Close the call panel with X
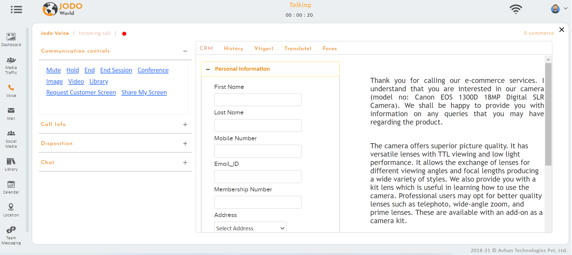Viewport: 572px width, 255px height. [562, 29]
